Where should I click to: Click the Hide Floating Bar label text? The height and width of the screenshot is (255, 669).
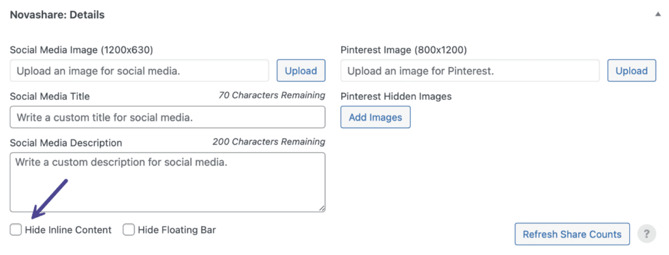tap(176, 230)
